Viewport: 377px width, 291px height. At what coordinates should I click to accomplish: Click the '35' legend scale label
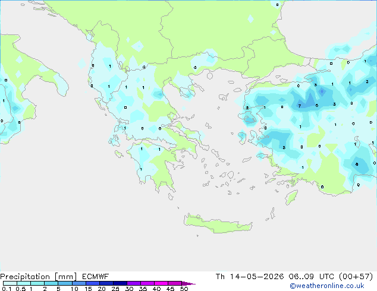pos(143,289)
